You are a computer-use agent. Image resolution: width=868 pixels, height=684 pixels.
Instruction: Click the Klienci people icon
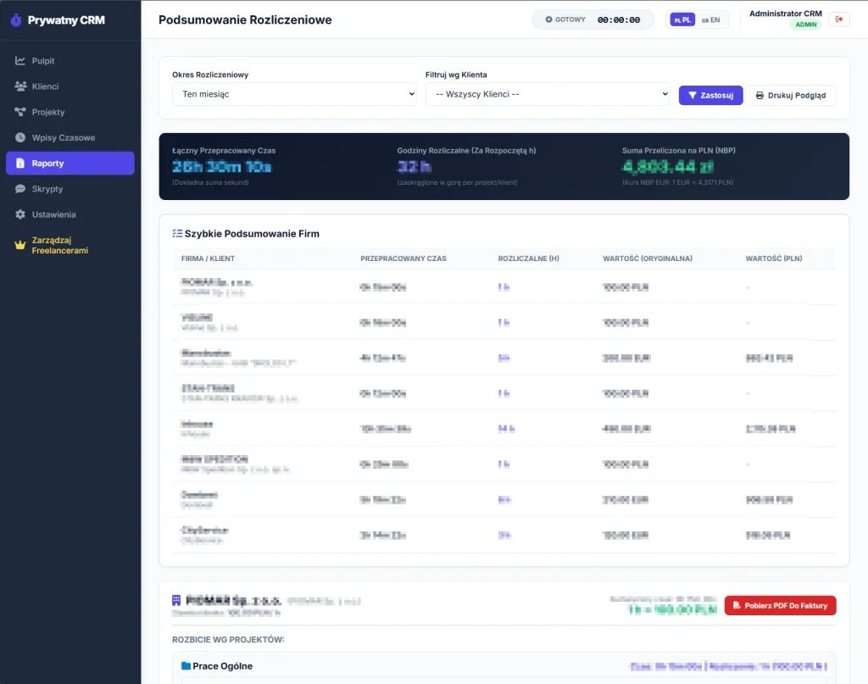coord(20,86)
